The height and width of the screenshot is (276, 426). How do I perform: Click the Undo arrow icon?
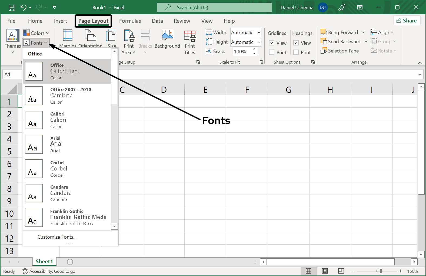point(24,8)
